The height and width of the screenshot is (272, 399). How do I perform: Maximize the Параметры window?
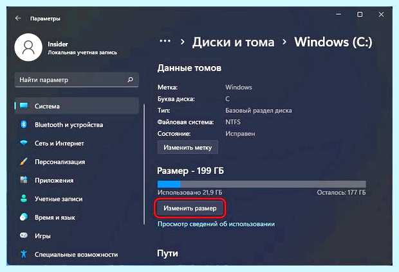click(x=360, y=15)
